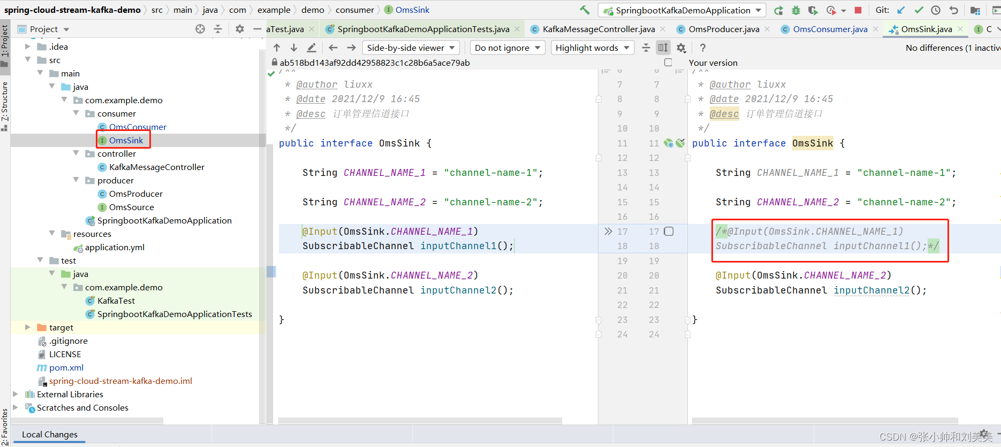Revert changes with the Git rollback arrow
This screenshot has width=1001, height=447.
pyautogui.click(x=953, y=10)
